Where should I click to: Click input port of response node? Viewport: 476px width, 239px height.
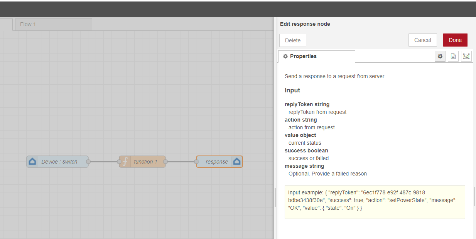tap(196, 162)
